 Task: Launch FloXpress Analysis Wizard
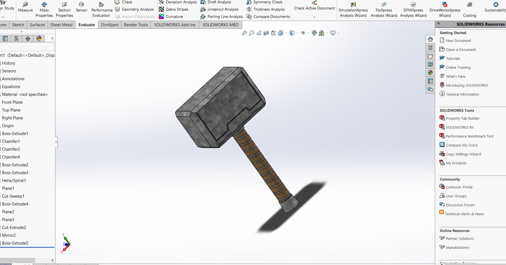[x=384, y=10]
